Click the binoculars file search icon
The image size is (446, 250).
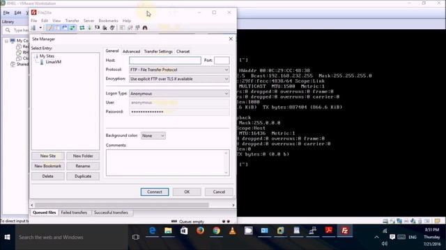pos(145,28)
